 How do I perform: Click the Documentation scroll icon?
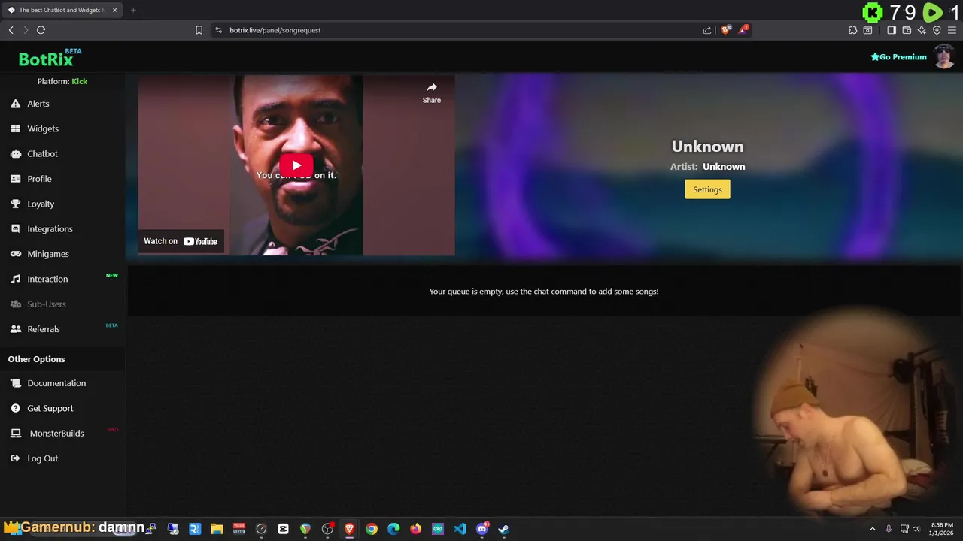[15, 383]
